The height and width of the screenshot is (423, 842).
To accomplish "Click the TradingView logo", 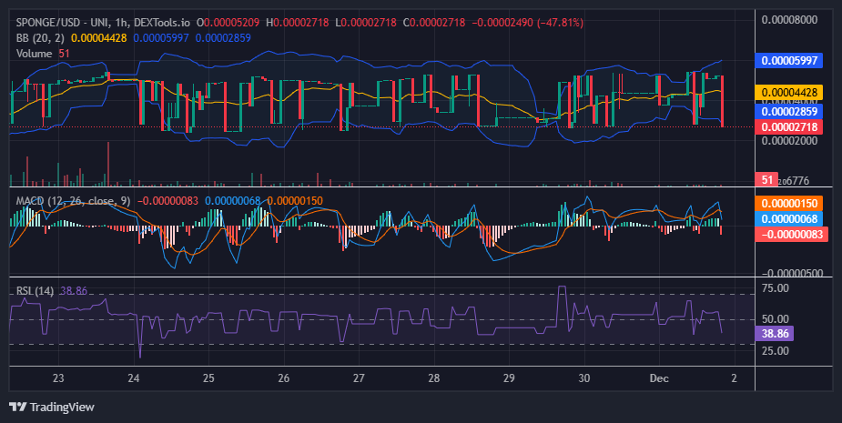I will [17, 407].
